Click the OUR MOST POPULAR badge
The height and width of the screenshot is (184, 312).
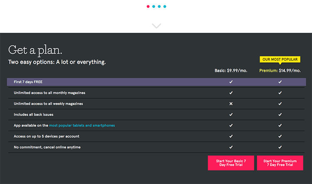280,60
